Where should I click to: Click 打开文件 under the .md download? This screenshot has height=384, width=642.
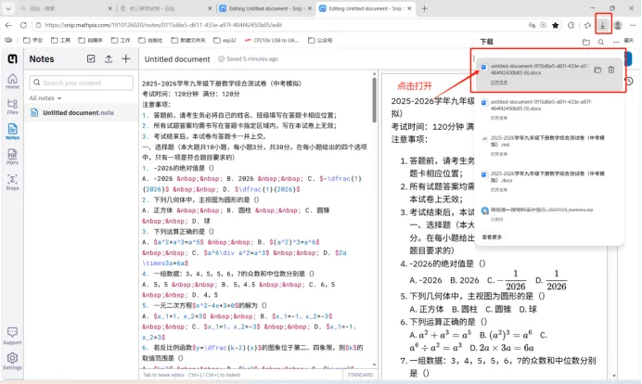[499, 154]
